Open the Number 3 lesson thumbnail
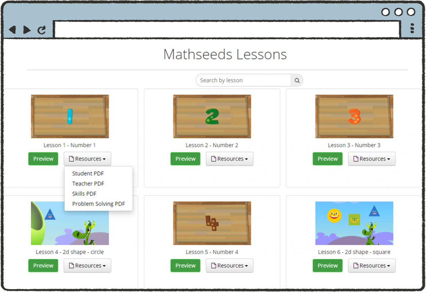The image size is (426, 292). [354, 116]
